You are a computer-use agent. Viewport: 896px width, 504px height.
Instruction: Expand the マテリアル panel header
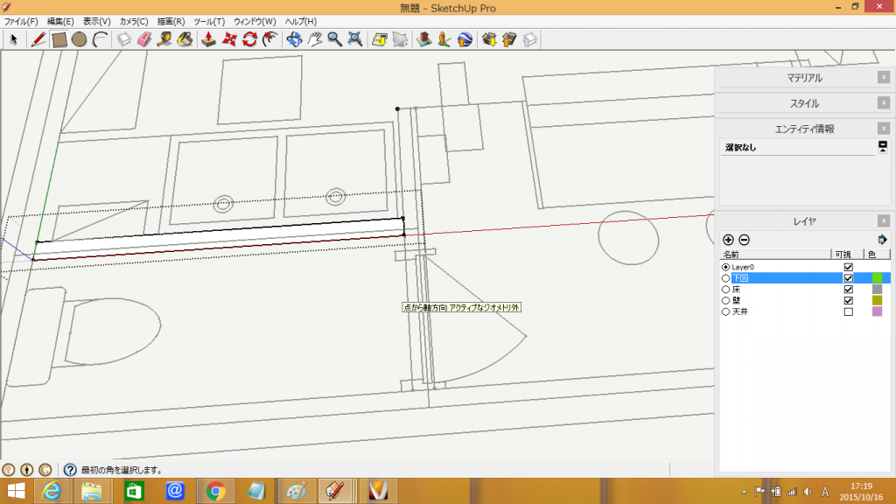[x=804, y=78]
